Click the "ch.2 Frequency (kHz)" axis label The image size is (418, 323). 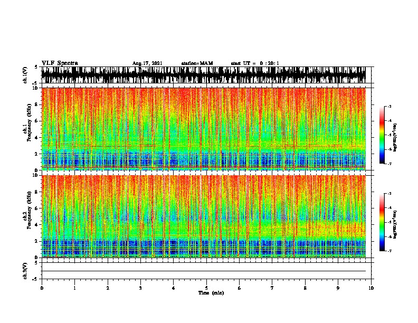point(27,210)
